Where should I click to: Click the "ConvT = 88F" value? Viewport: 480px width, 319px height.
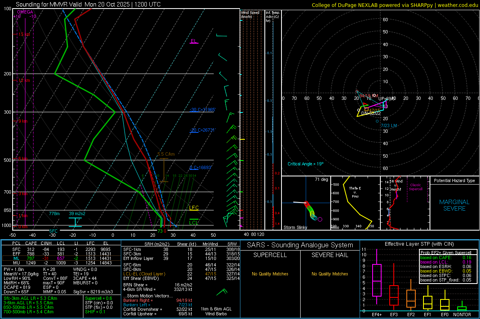click(x=55, y=279)
